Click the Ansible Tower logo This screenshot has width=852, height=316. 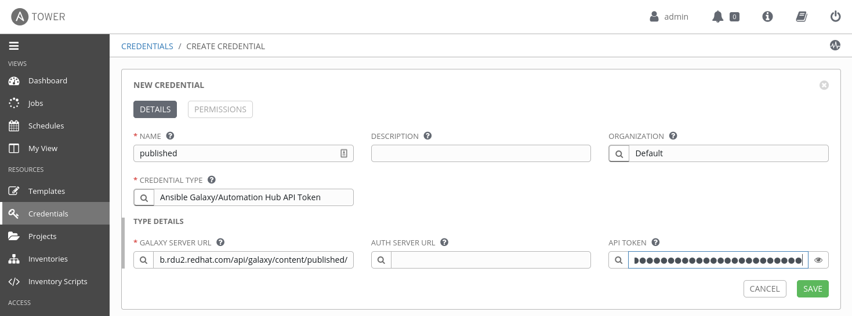(38, 17)
